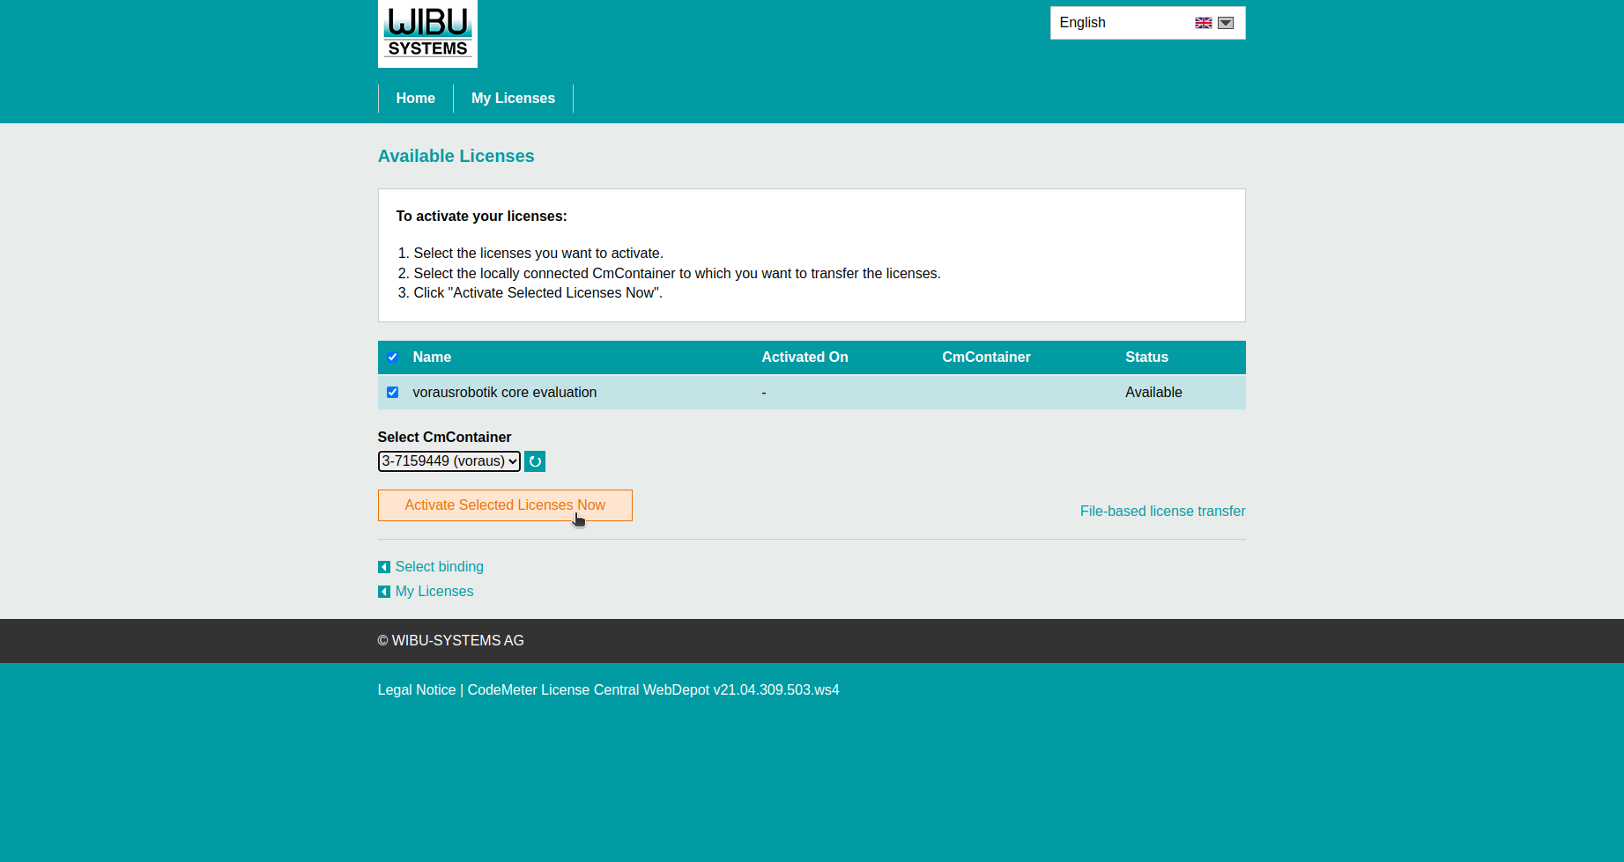Open the Legal Notice footer link
Viewport: 1624px width, 862px height.
point(417,690)
